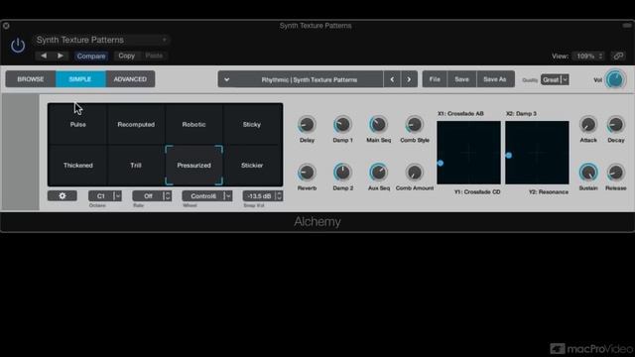Screen dimensions: 635x357
Task: Select the Pulse snapshot pad
Action: point(77,124)
